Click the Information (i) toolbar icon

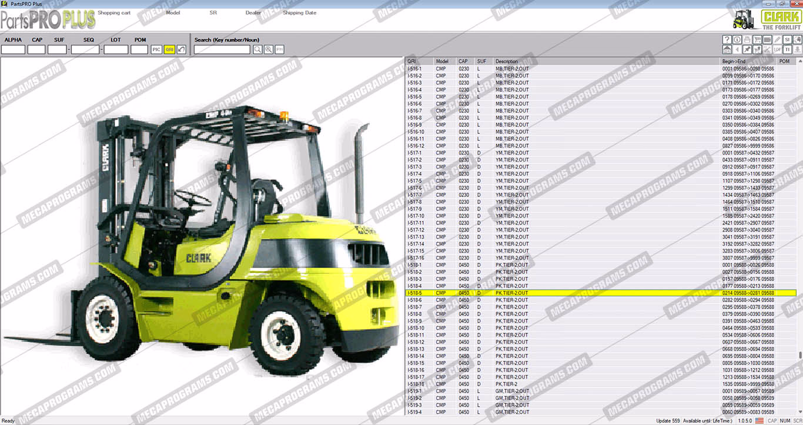737,39
